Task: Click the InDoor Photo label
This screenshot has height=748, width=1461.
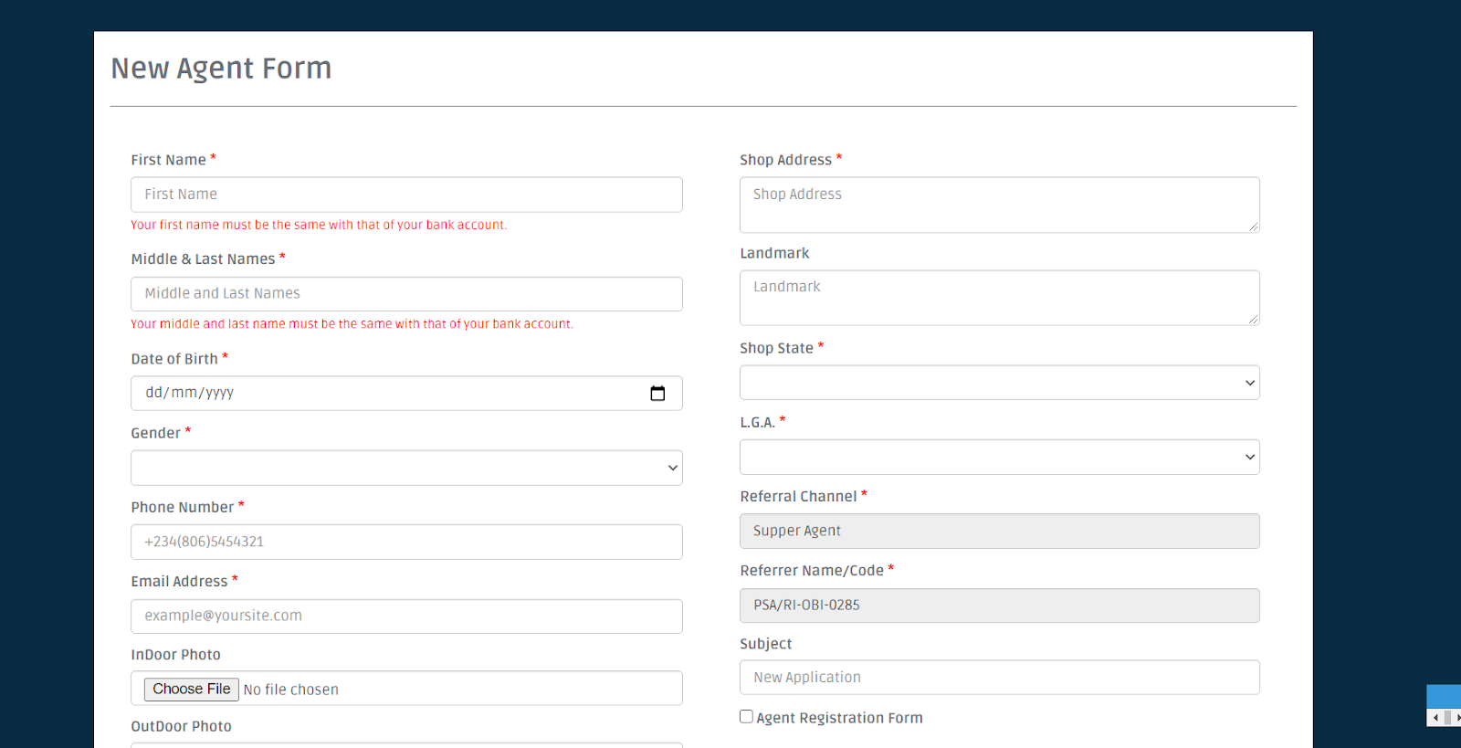Action: coord(175,655)
